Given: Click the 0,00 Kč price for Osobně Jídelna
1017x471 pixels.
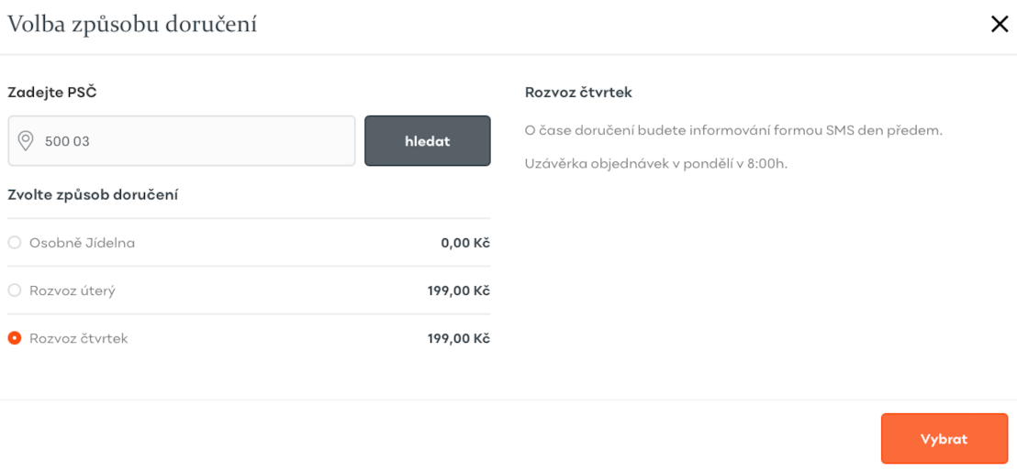Looking at the screenshot, I should (x=465, y=244).
